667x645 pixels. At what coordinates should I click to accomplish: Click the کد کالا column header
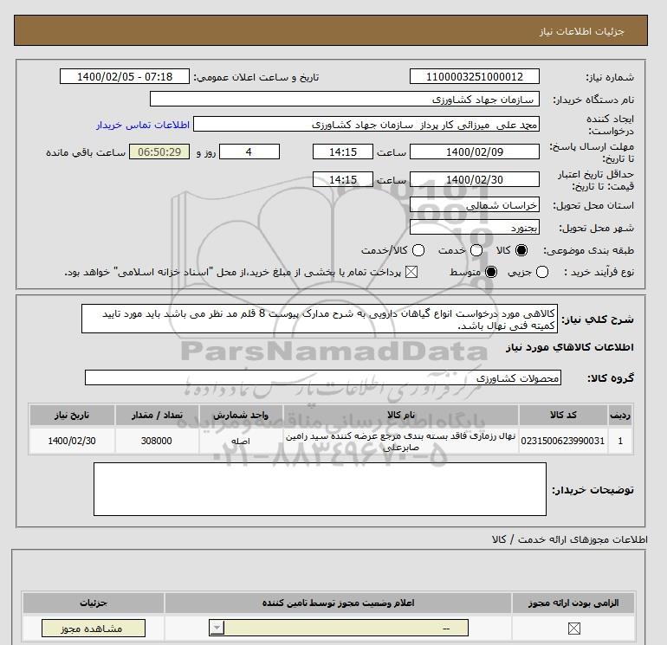pyautogui.click(x=563, y=415)
